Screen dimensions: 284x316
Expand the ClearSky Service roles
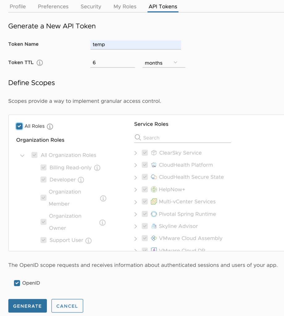(x=136, y=153)
